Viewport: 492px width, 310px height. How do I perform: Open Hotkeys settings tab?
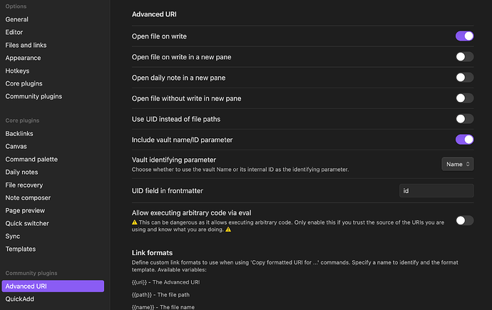19,71
